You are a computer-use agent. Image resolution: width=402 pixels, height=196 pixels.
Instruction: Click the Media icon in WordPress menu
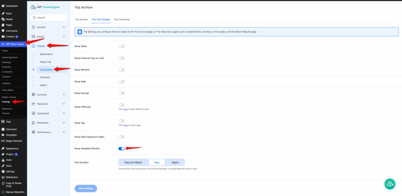(3, 19)
